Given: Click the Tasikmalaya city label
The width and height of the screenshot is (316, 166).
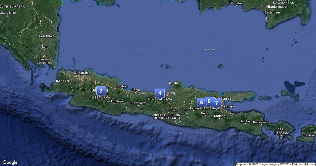Looking at the screenshot, I should pos(114,101).
